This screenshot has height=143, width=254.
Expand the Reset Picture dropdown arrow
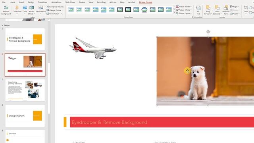[62, 14]
